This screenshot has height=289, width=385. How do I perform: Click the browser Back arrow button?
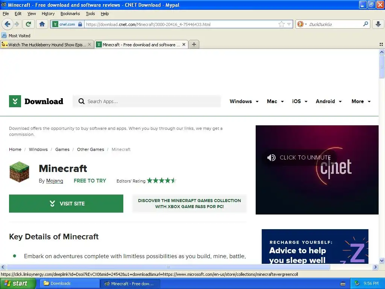[7, 24]
